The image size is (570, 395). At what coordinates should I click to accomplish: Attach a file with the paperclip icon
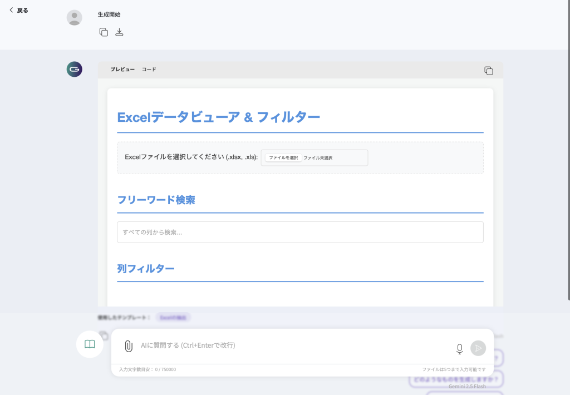pyautogui.click(x=128, y=346)
